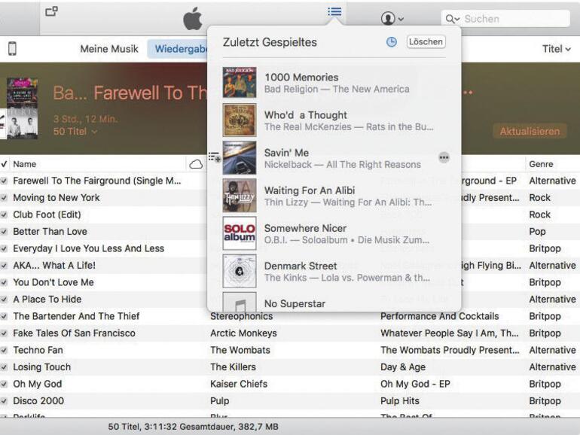
Task: Click the Löschen button
Action: coord(426,41)
